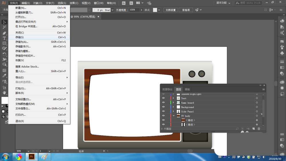This screenshot has height=161, width=286.
Task: Hide the Side Panel layer
Action: coord(163,111)
